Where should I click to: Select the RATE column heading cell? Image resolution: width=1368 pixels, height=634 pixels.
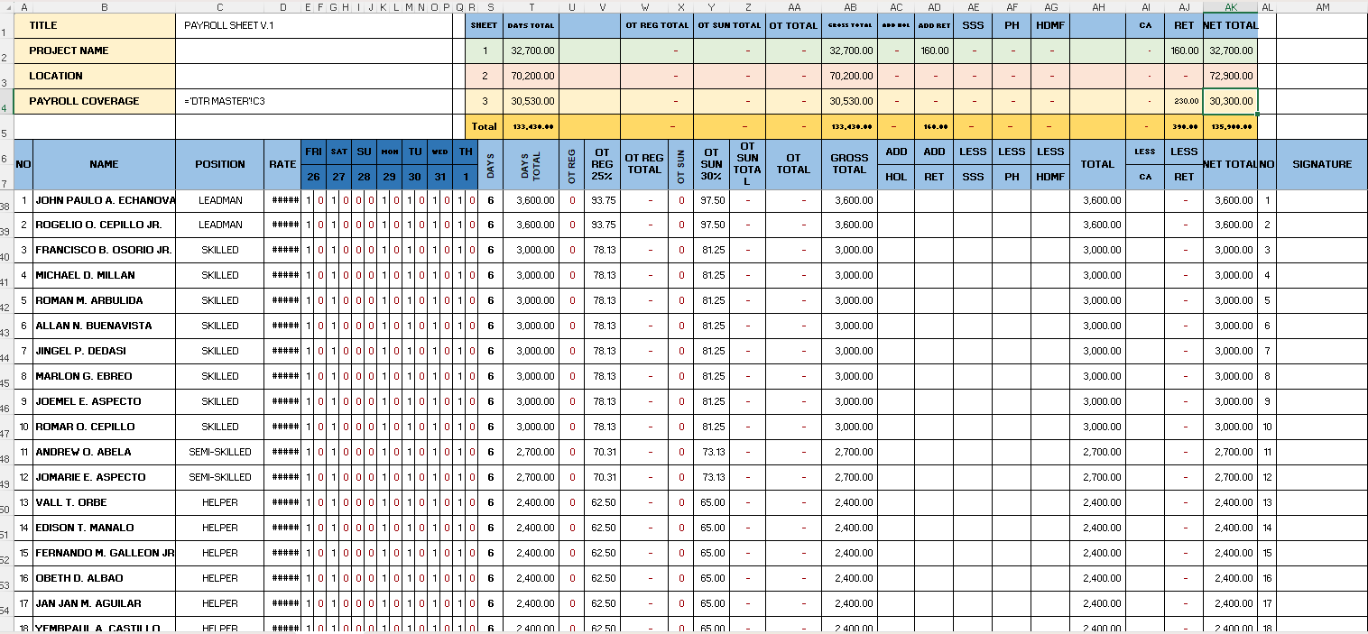click(282, 164)
